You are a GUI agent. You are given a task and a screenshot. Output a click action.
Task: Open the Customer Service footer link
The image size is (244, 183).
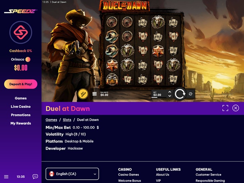[208, 175]
